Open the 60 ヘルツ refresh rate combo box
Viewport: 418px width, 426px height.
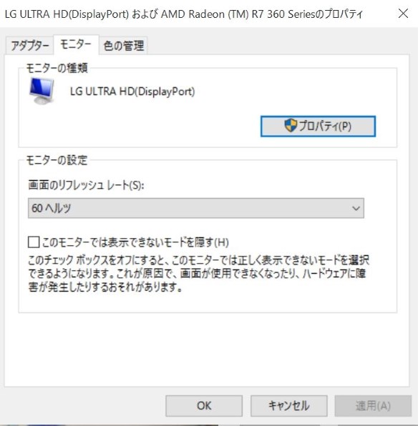pyautogui.click(x=196, y=208)
